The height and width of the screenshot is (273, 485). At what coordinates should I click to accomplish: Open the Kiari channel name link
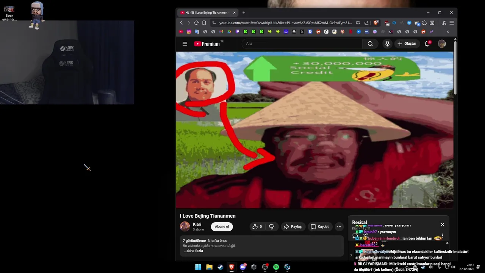click(197, 224)
